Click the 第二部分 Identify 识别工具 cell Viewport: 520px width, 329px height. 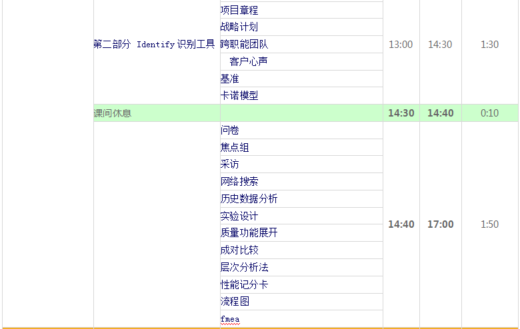155,45
